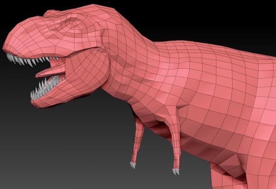
Task: Select the claws on the left forearm
Action: [x=133, y=164]
